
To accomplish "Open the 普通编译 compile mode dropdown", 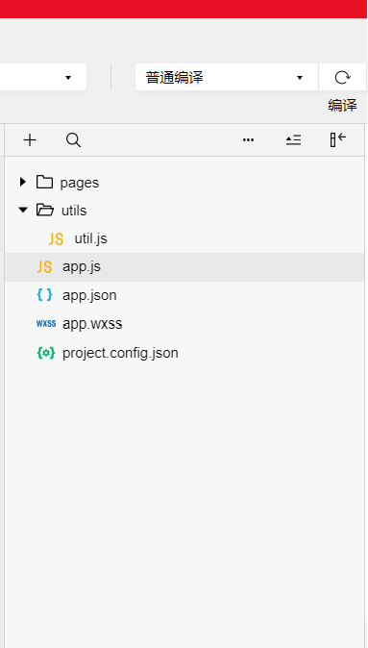I will (227, 77).
